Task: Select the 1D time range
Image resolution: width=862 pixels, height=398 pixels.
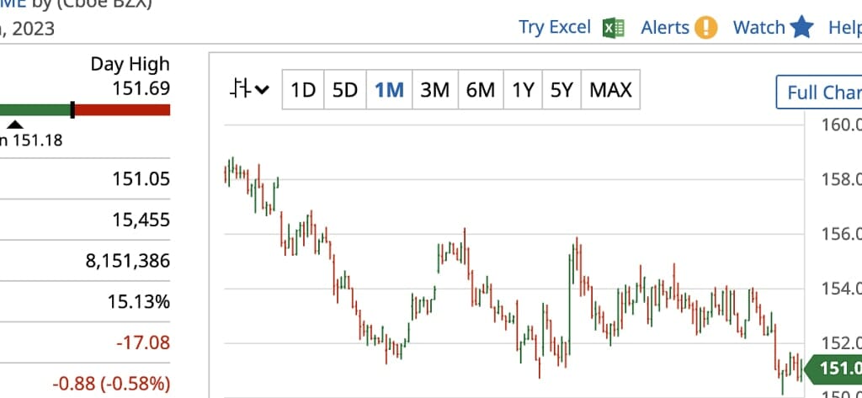Action: click(303, 89)
